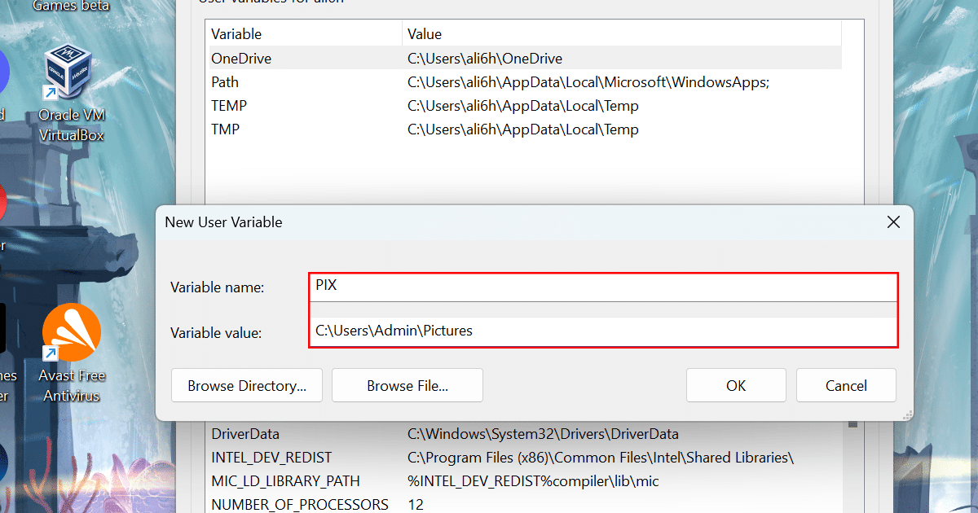978x513 pixels.
Task: Close the New User Variable dialog
Action: [x=893, y=221]
